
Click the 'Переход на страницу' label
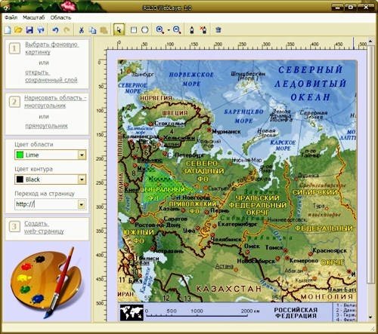coord(45,194)
